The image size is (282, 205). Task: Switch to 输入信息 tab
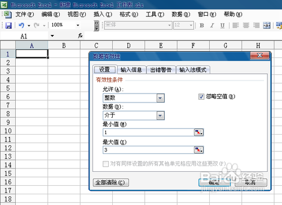tap(131, 70)
